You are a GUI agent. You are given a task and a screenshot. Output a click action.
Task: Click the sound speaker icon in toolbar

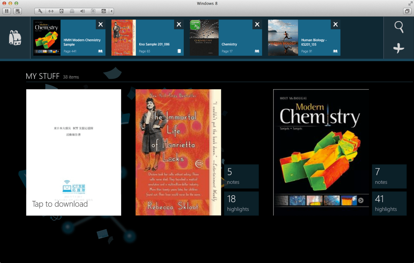pos(83,11)
